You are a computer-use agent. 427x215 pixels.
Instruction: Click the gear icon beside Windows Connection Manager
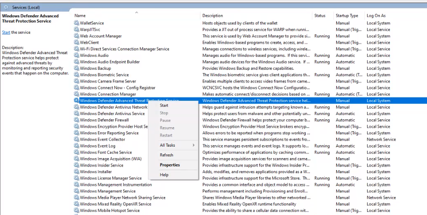click(x=76, y=94)
